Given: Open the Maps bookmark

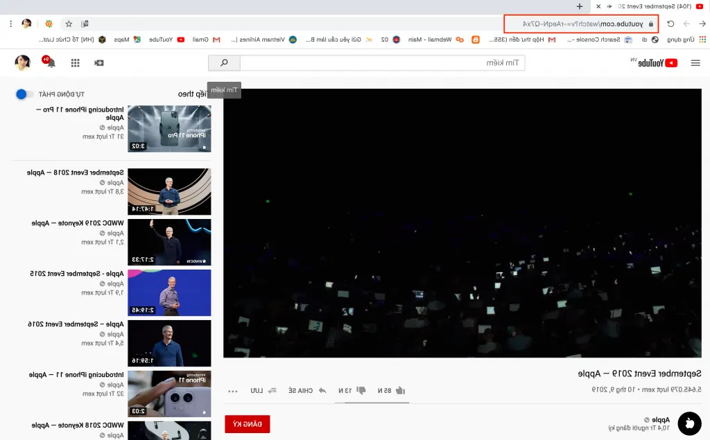Looking at the screenshot, I should pyautogui.click(x=128, y=39).
